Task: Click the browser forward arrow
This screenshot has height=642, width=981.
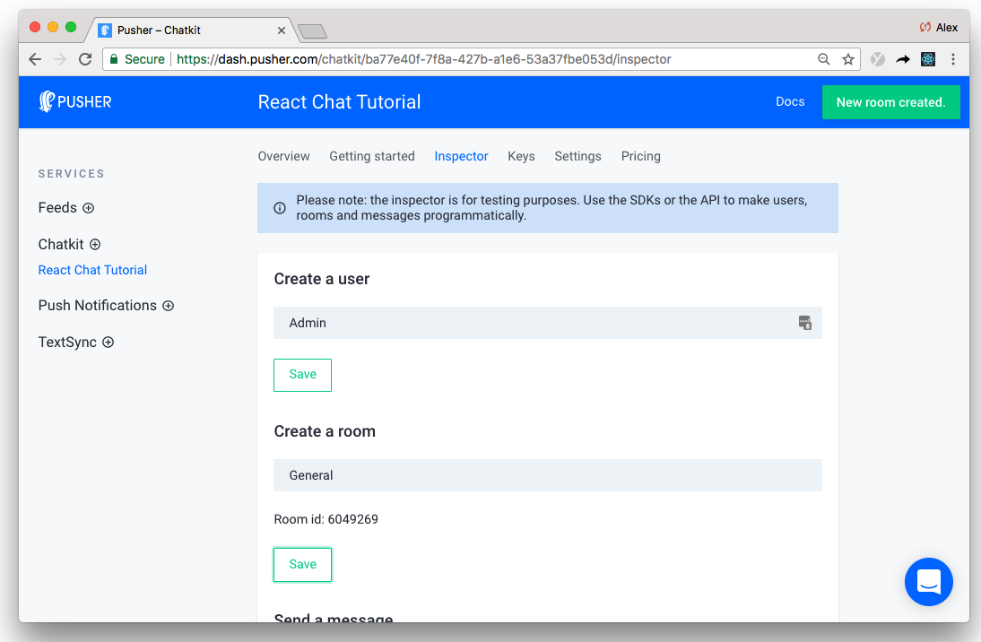Action: click(x=60, y=59)
